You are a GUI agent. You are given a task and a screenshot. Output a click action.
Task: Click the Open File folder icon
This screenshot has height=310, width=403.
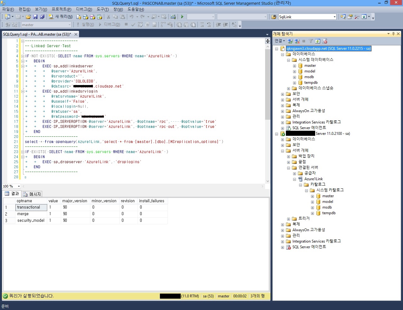point(28,17)
